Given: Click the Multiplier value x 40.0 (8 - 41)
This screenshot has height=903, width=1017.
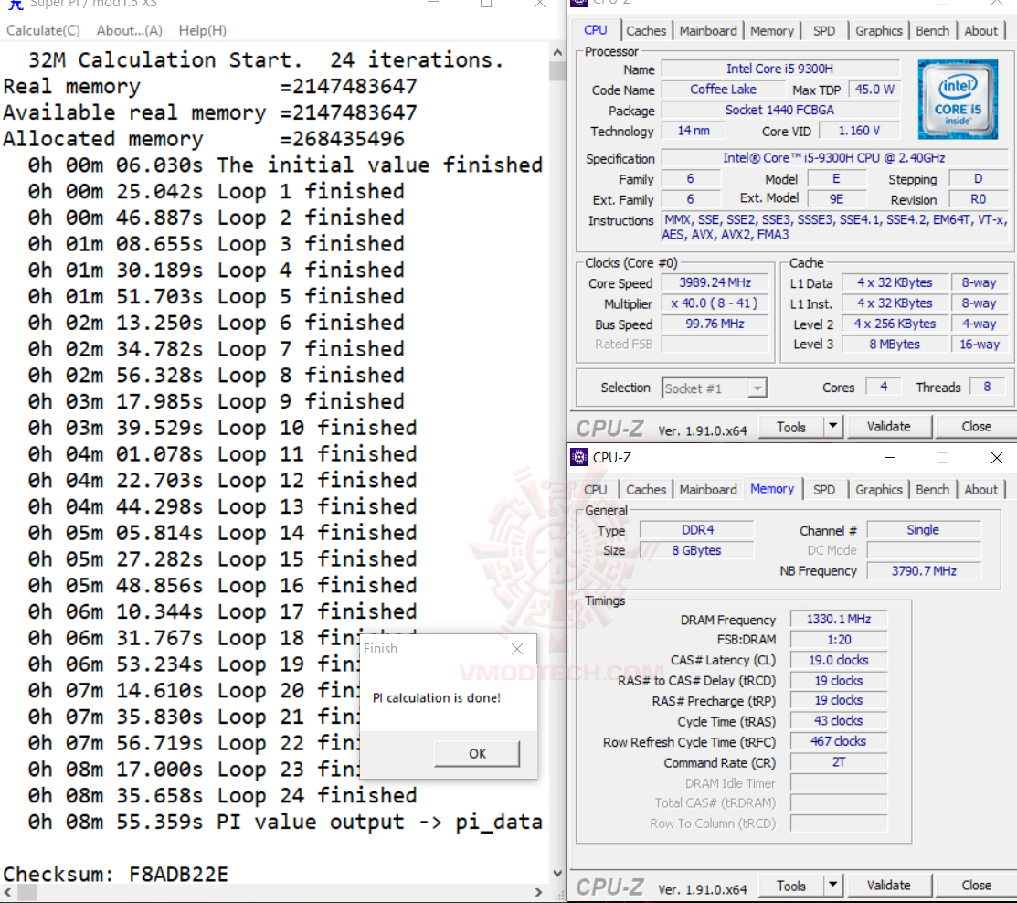Looking at the screenshot, I should click(715, 303).
